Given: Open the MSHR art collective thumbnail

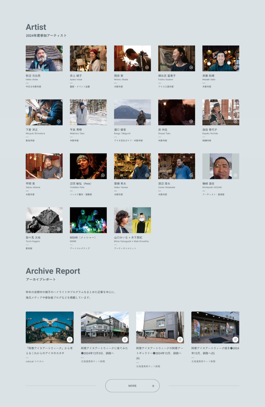Looking at the screenshot, I should tap(88, 220).
